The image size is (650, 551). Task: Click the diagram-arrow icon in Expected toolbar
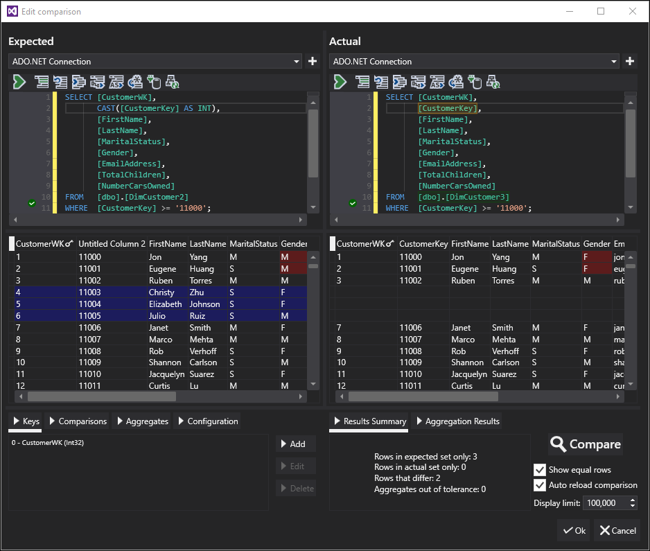click(98, 82)
